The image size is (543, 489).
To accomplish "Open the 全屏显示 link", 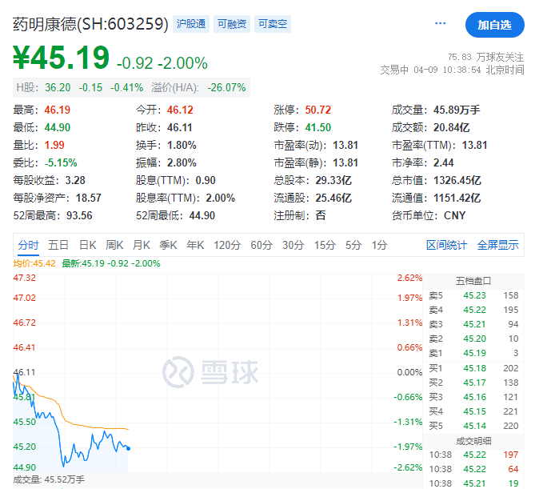I will coord(497,246).
